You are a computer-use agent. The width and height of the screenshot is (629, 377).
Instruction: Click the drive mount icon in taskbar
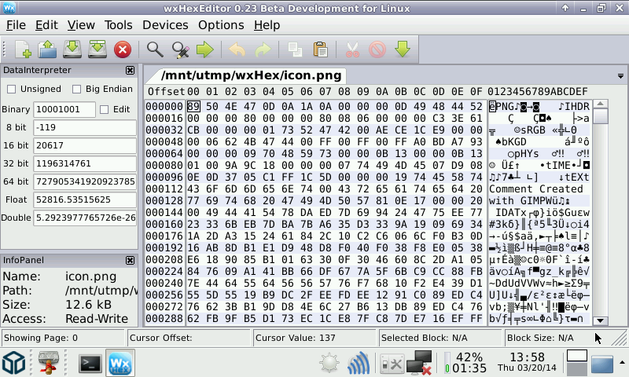[48, 363]
